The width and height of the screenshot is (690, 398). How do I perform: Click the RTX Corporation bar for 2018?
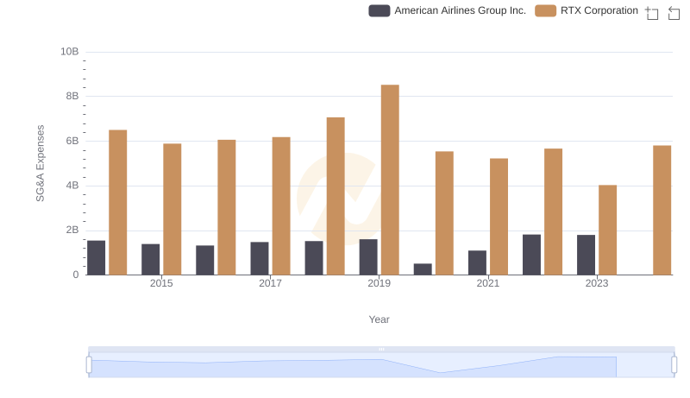click(336, 196)
